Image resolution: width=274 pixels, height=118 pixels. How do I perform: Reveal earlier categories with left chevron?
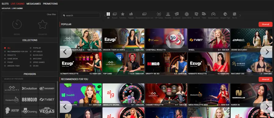(105, 15)
